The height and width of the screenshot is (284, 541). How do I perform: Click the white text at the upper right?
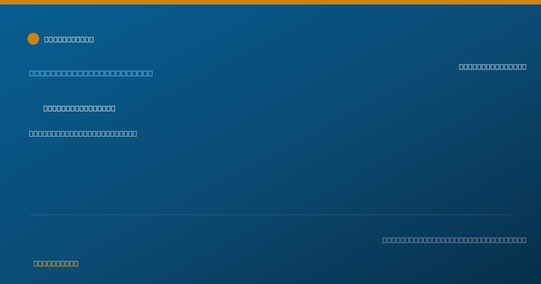493,67
